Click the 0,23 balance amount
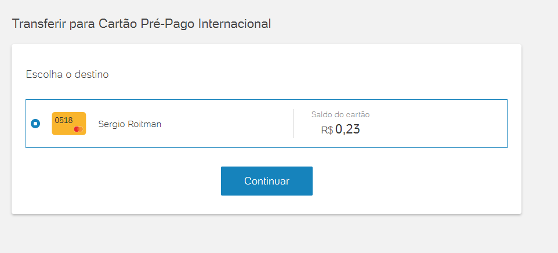The height and width of the screenshot is (253, 558). pyautogui.click(x=347, y=129)
